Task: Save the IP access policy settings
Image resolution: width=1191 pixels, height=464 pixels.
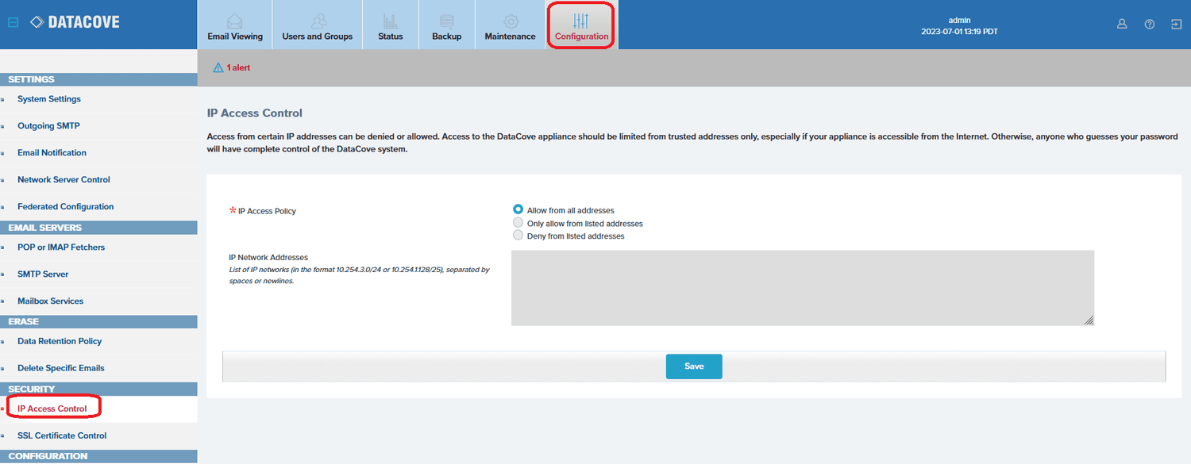Action: coord(693,366)
